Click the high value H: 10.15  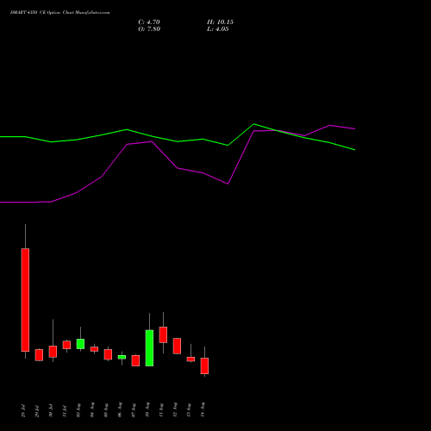pyautogui.click(x=220, y=22)
